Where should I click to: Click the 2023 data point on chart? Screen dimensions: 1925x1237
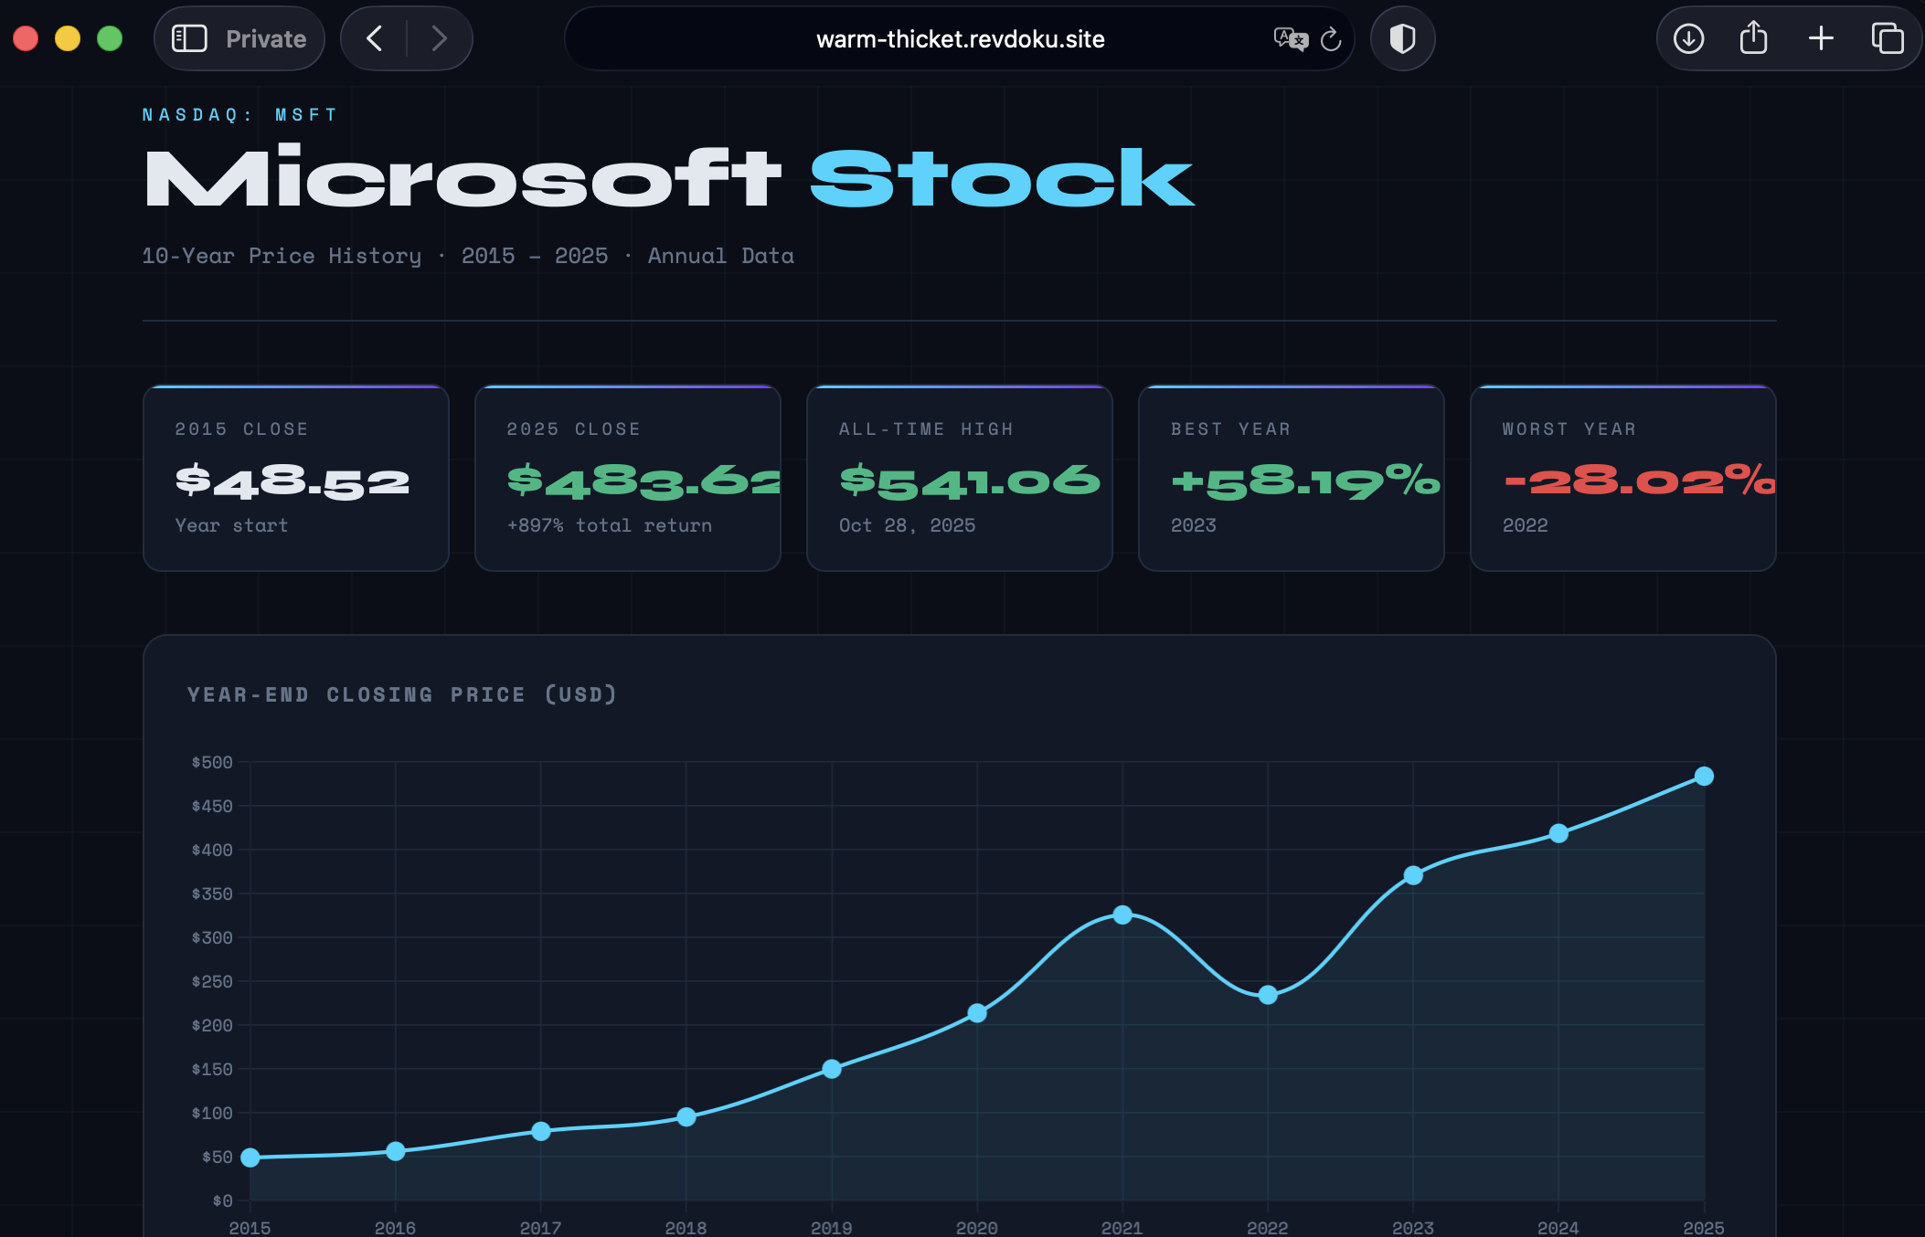[x=1413, y=875]
